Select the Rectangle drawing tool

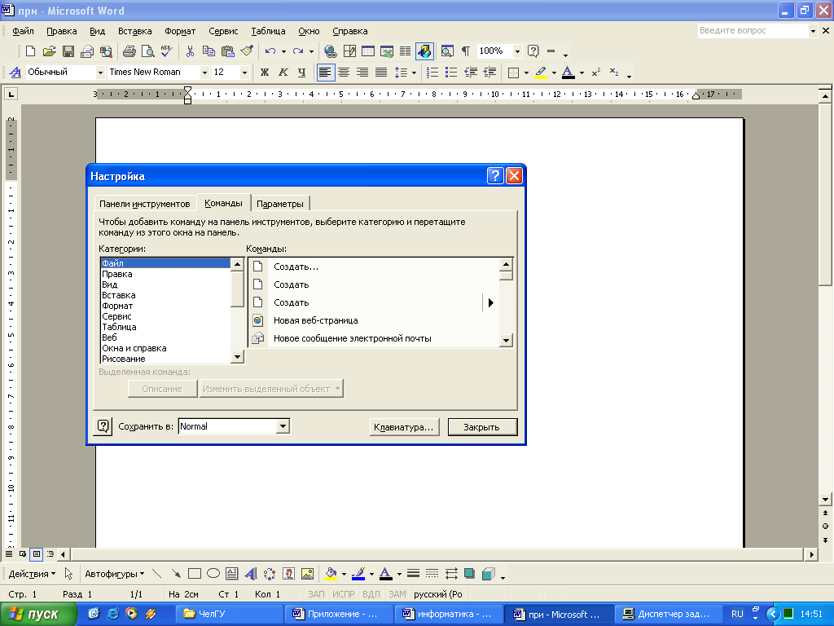(x=195, y=574)
